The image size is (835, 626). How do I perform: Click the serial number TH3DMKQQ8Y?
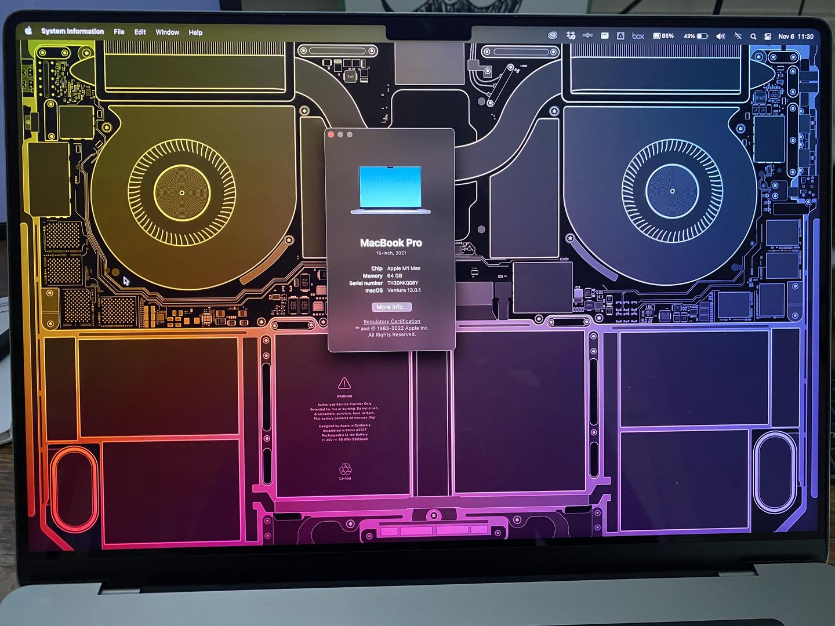(402, 283)
